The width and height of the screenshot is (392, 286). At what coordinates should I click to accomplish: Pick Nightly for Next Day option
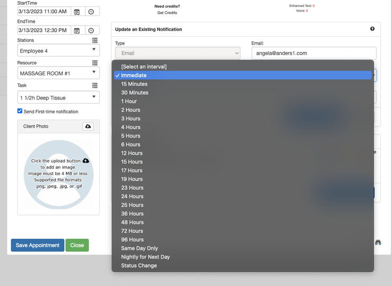coord(145,257)
